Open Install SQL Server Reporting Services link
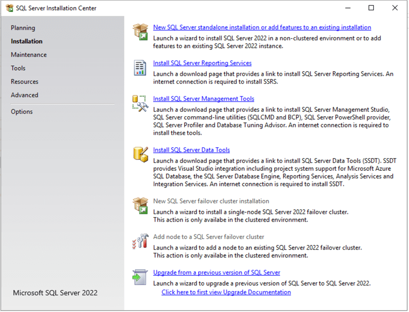This screenshot has width=409, height=312. 202,63
